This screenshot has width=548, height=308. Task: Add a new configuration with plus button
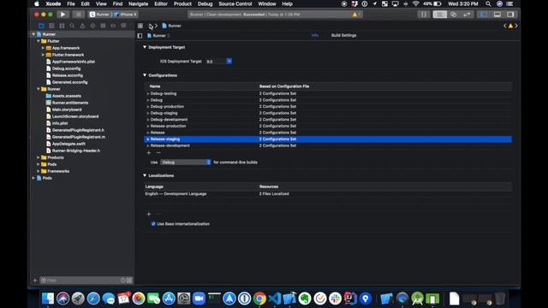tap(149, 153)
